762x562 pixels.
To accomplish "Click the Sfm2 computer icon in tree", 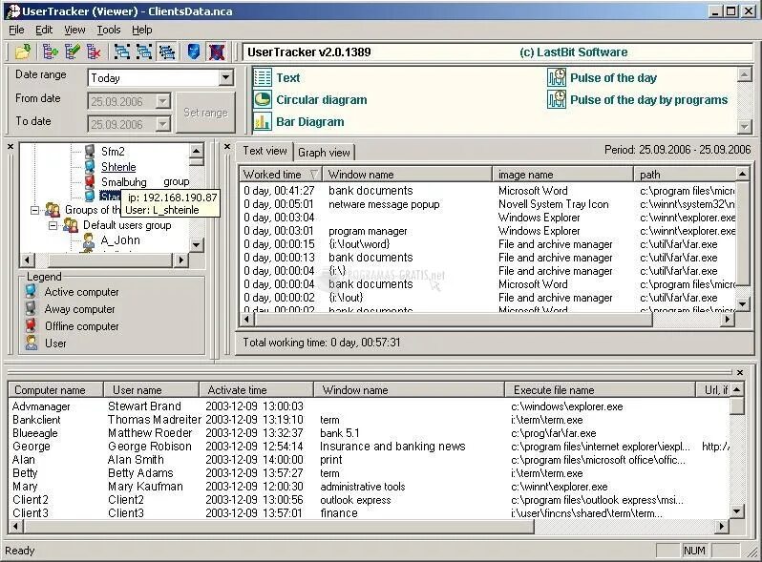I will [x=90, y=151].
